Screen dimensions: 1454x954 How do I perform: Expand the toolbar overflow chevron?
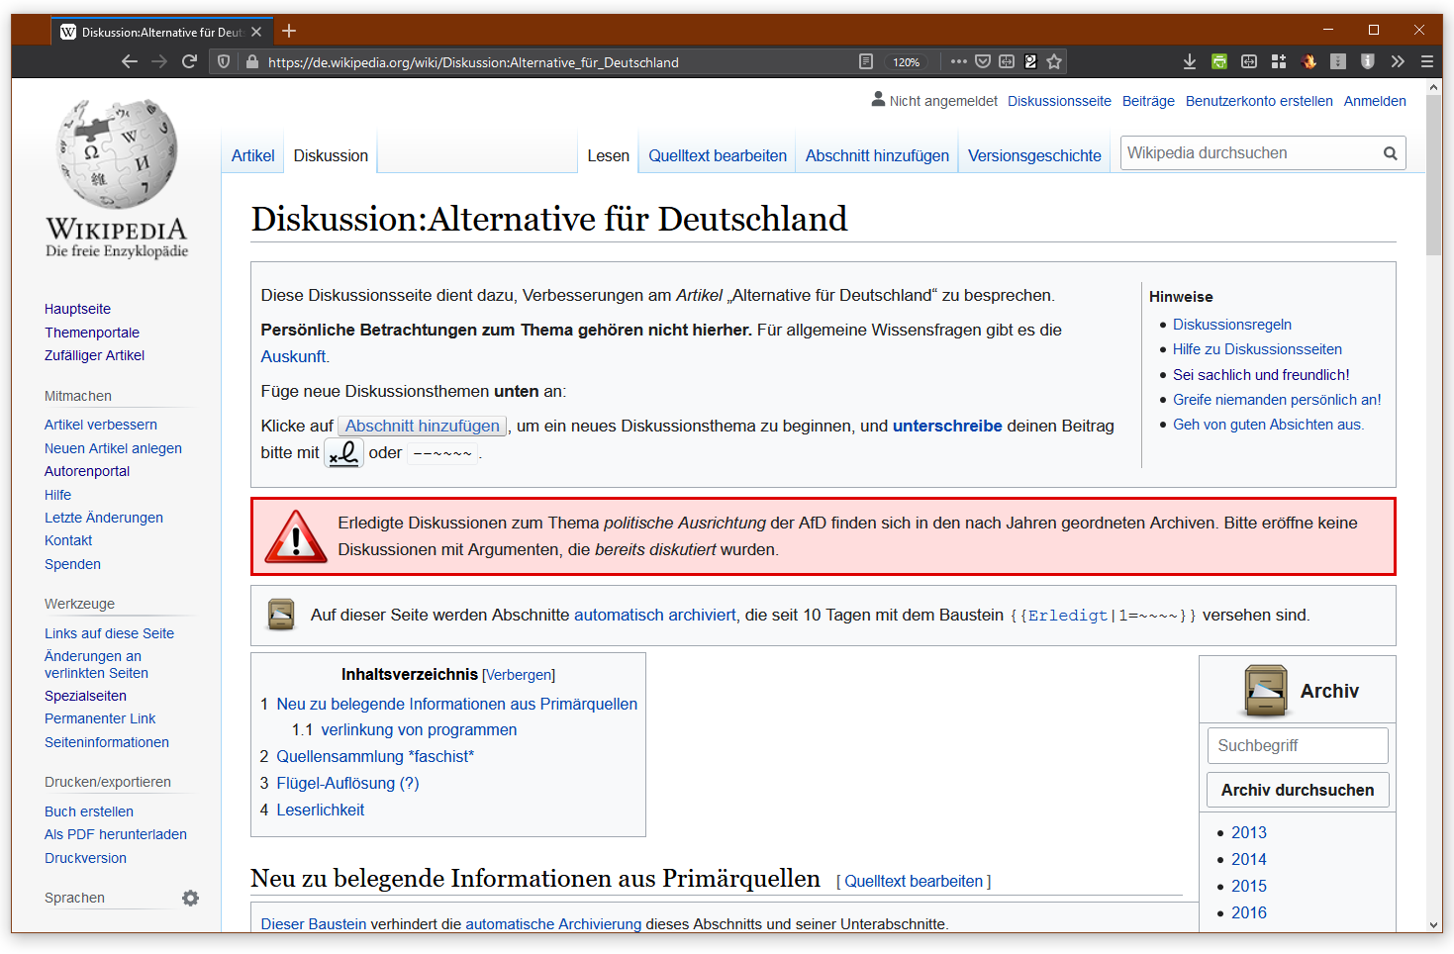point(1398,61)
